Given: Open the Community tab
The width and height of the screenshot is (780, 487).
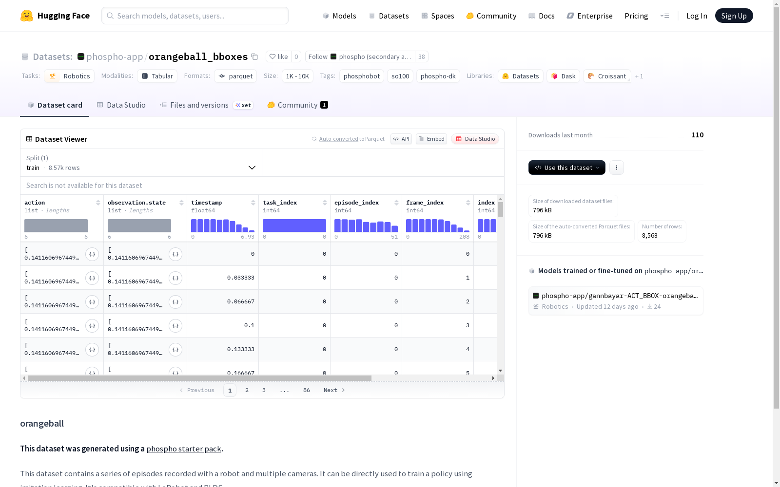Looking at the screenshot, I should click(297, 105).
